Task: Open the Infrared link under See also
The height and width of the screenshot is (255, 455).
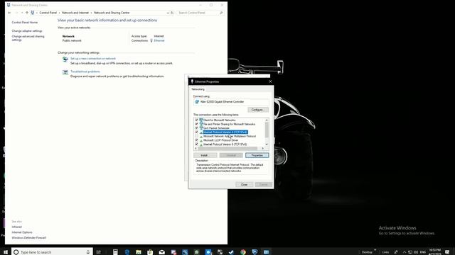Action: [x=16, y=227]
